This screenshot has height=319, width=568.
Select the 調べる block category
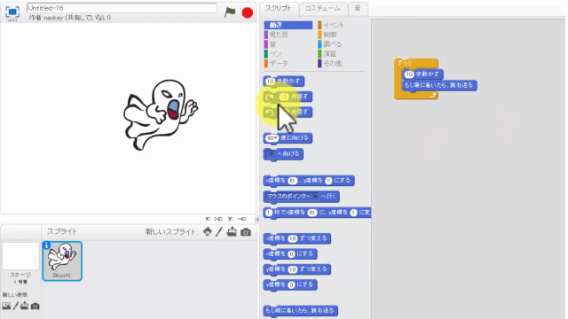tap(332, 44)
